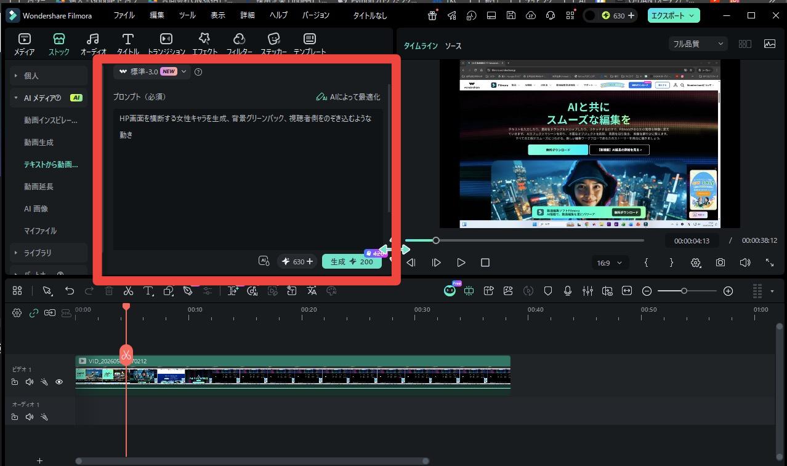This screenshot has height=466, width=787.
Task: Click the gift icon in title bar
Action: (x=432, y=15)
